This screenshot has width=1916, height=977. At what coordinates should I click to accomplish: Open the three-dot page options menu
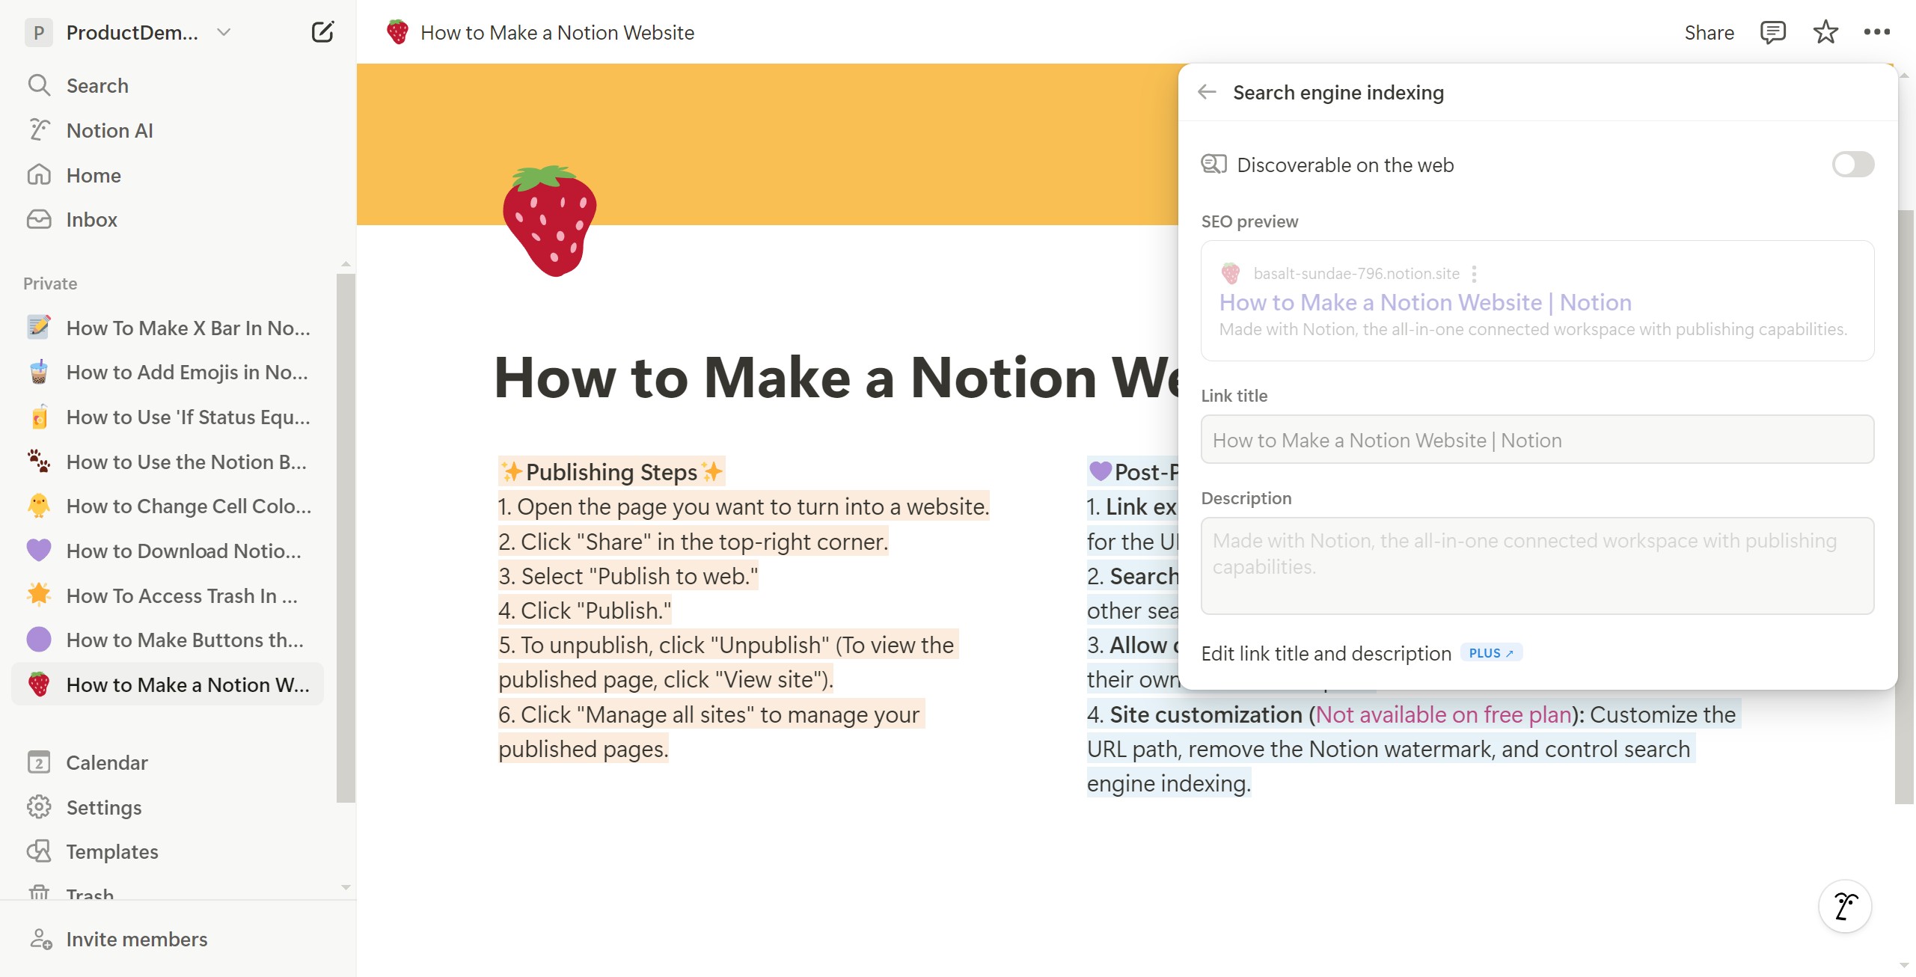[x=1876, y=32]
